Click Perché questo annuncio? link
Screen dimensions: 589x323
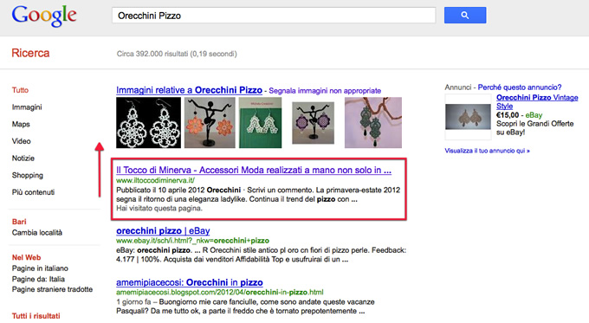click(x=520, y=87)
